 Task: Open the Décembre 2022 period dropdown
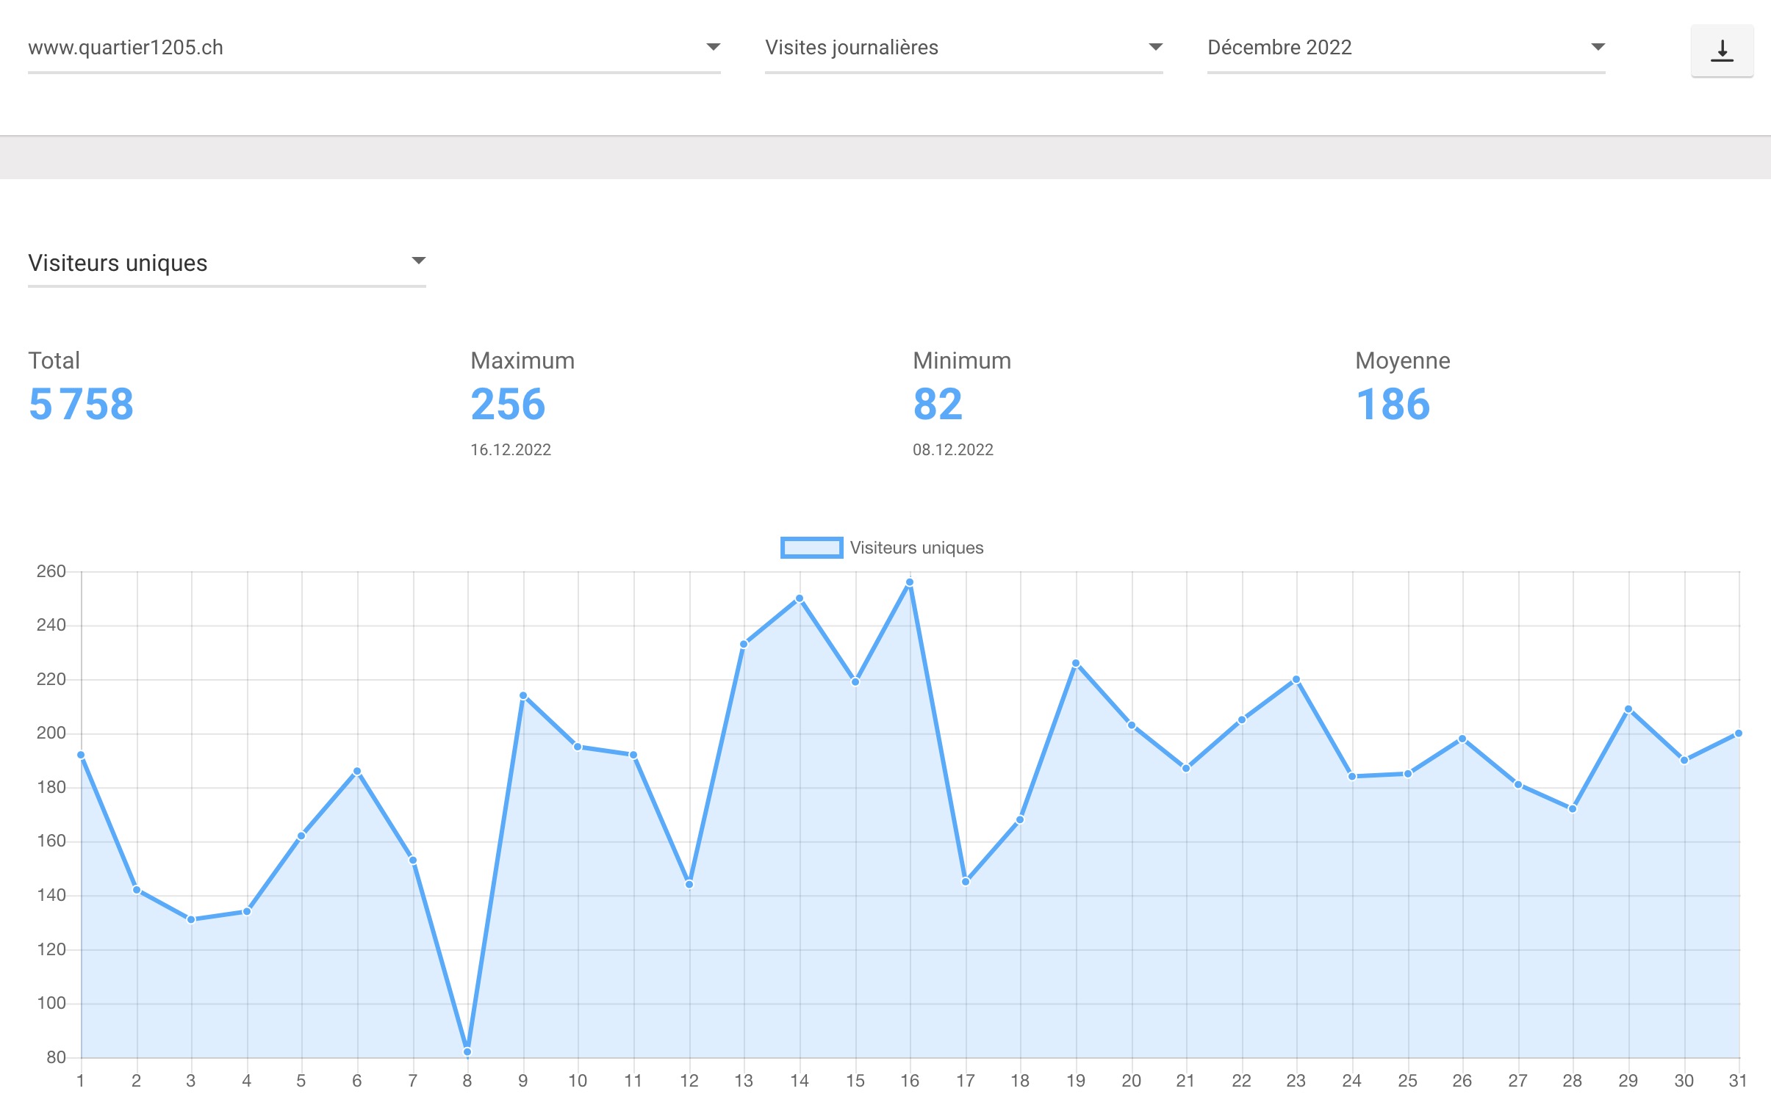[1406, 48]
